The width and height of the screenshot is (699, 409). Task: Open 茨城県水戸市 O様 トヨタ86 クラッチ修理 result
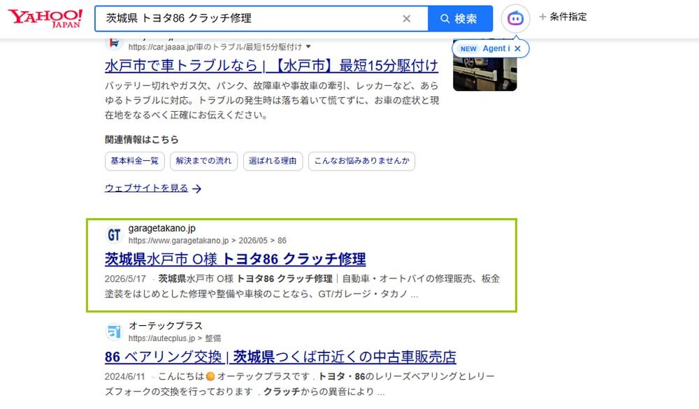236,259
